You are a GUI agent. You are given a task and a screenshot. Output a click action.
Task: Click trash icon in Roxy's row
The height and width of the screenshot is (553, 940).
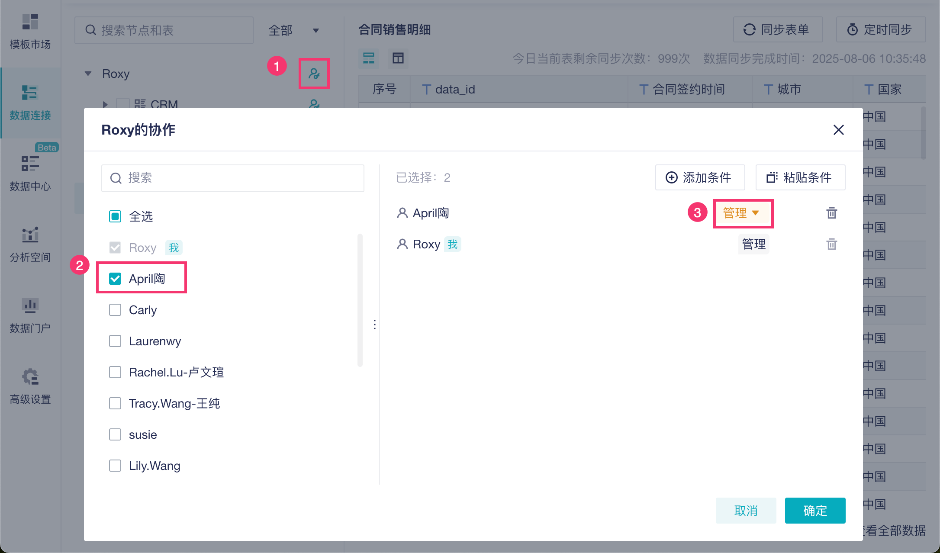tap(831, 244)
